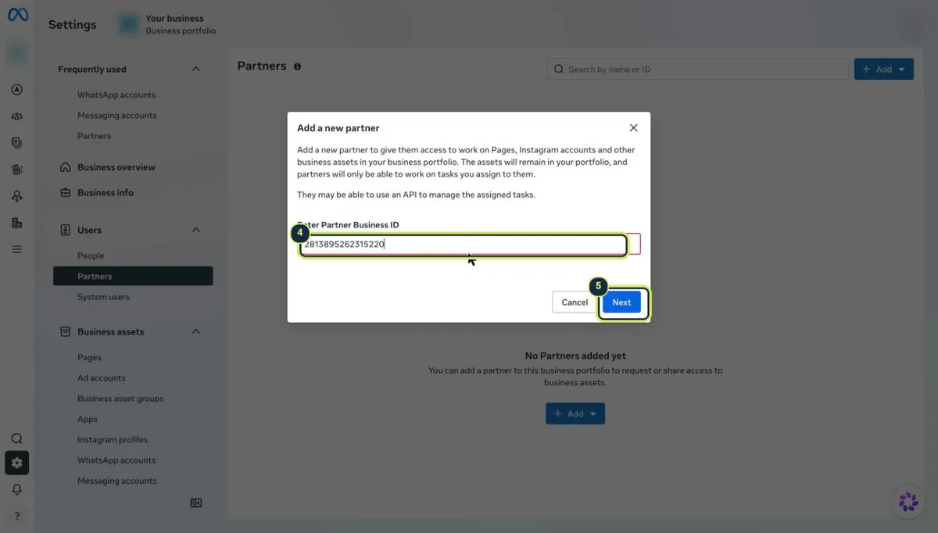Viewport: 938px width, 533px height.
Task: Collapse the Frequently used section
Action: click(x=196, y=69)
